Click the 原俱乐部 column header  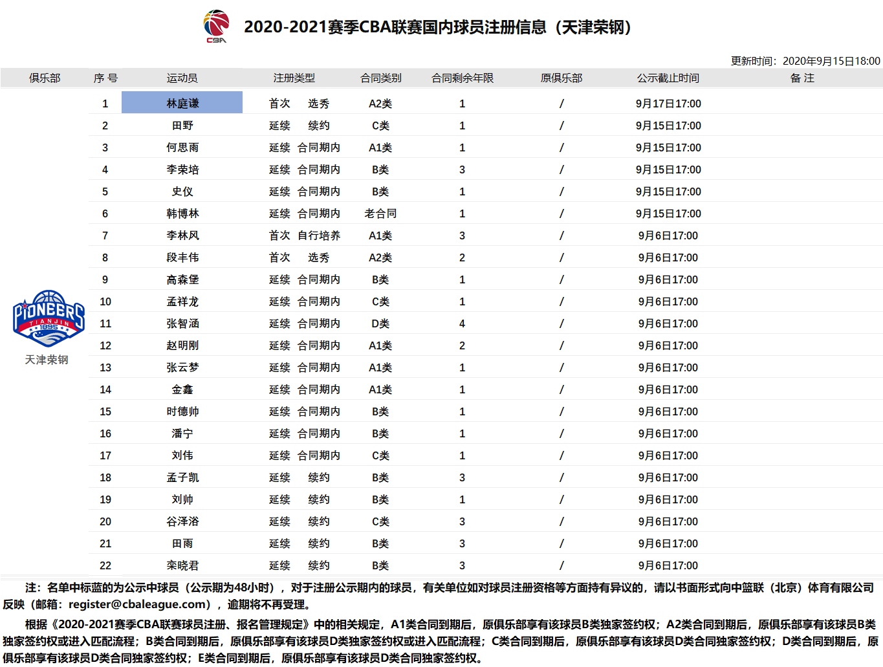point(561,78)
